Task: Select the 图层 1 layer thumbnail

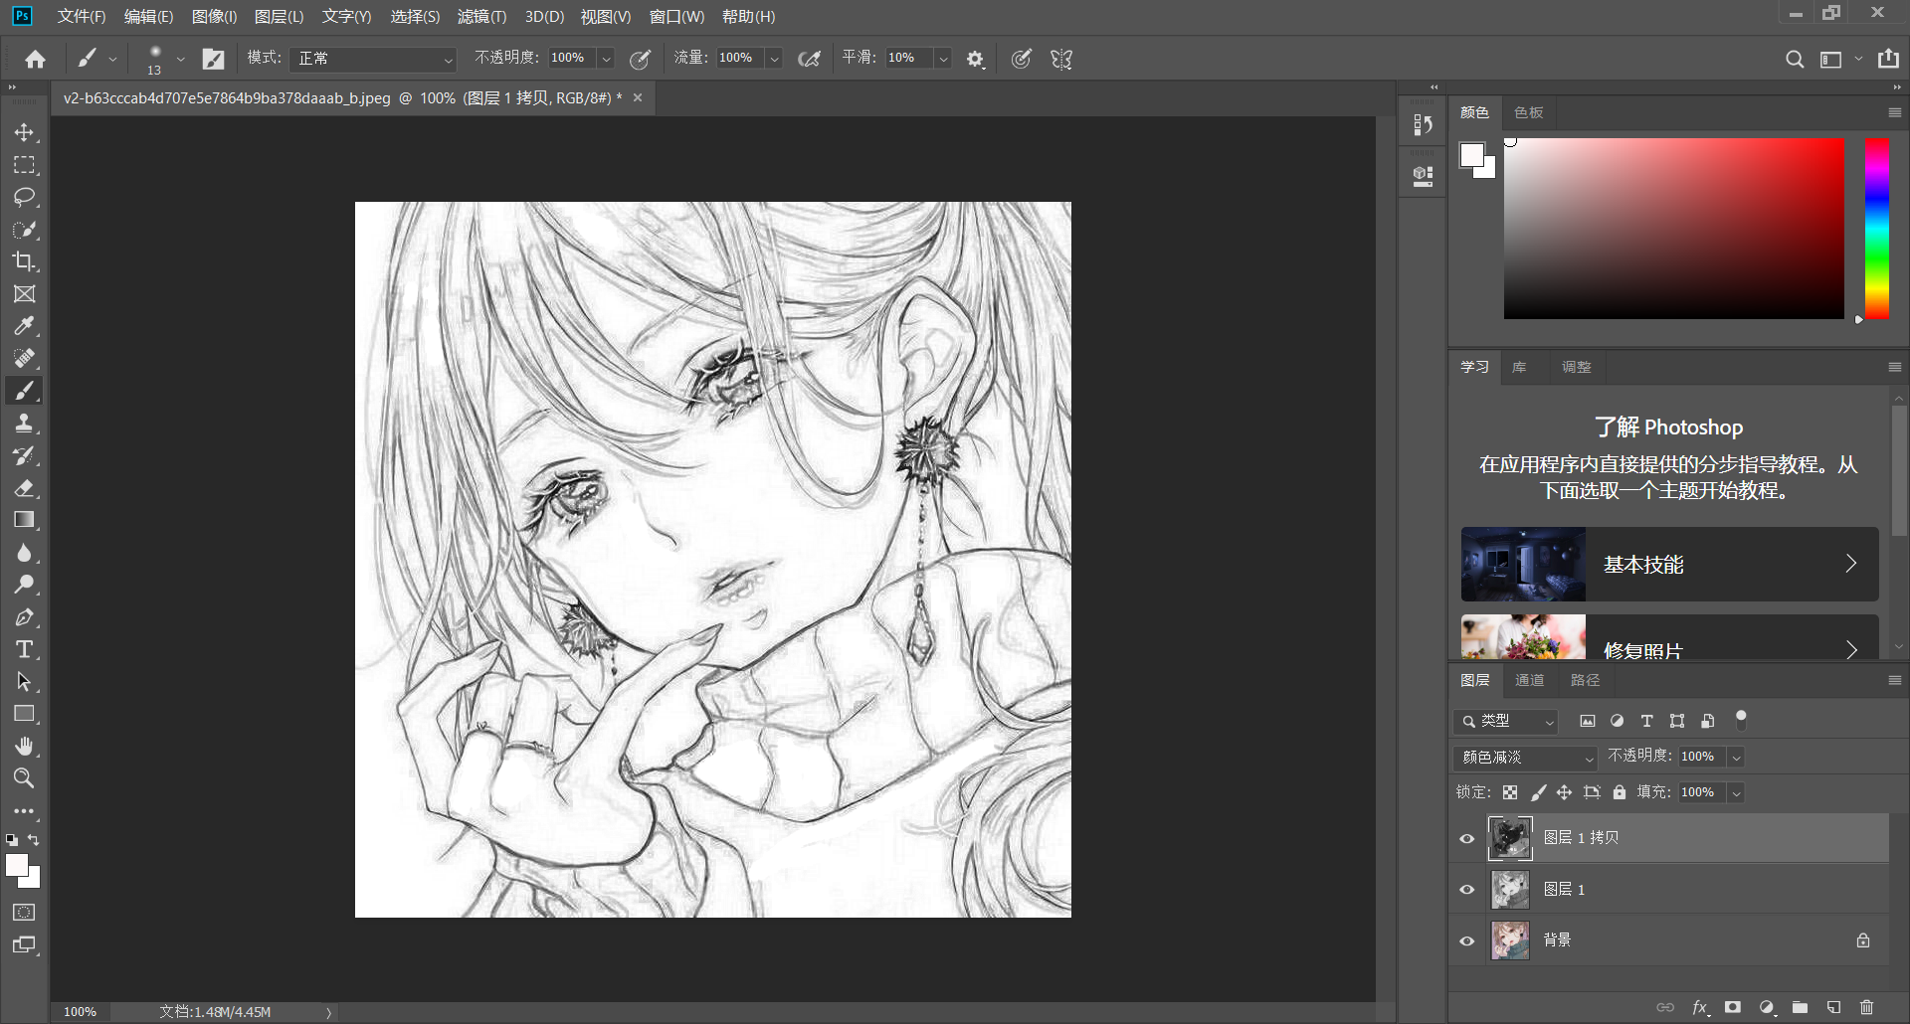Action: [1510, 890]
